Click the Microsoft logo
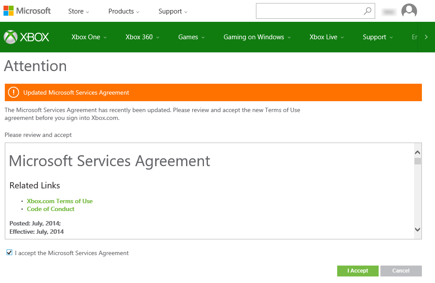 pos(27,11)
